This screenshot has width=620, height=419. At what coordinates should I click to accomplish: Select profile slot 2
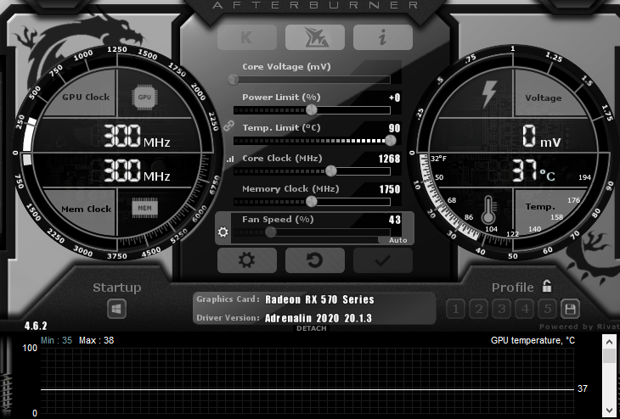point(478,309)
